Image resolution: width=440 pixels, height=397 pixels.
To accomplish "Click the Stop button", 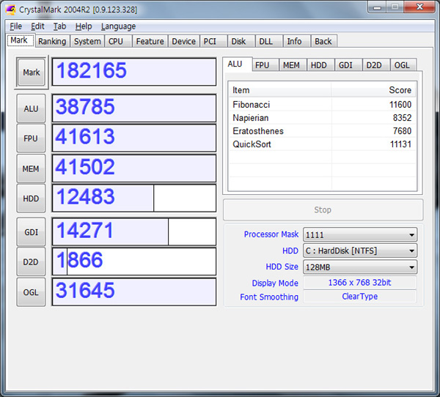I will coord(323,209).
